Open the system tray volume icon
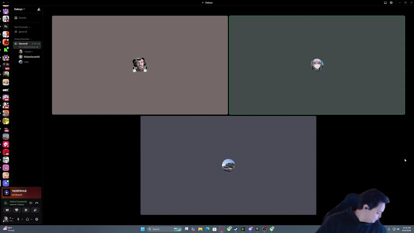 (398, 229)
